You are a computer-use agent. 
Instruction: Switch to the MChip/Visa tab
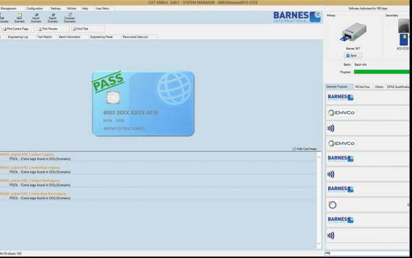click(x=363, y=86)
